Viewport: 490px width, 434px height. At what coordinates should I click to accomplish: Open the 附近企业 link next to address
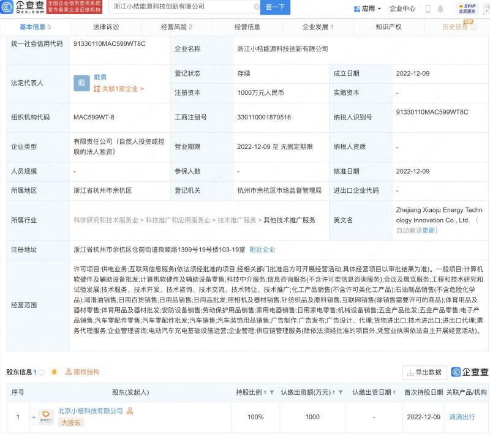click(262, 250)
